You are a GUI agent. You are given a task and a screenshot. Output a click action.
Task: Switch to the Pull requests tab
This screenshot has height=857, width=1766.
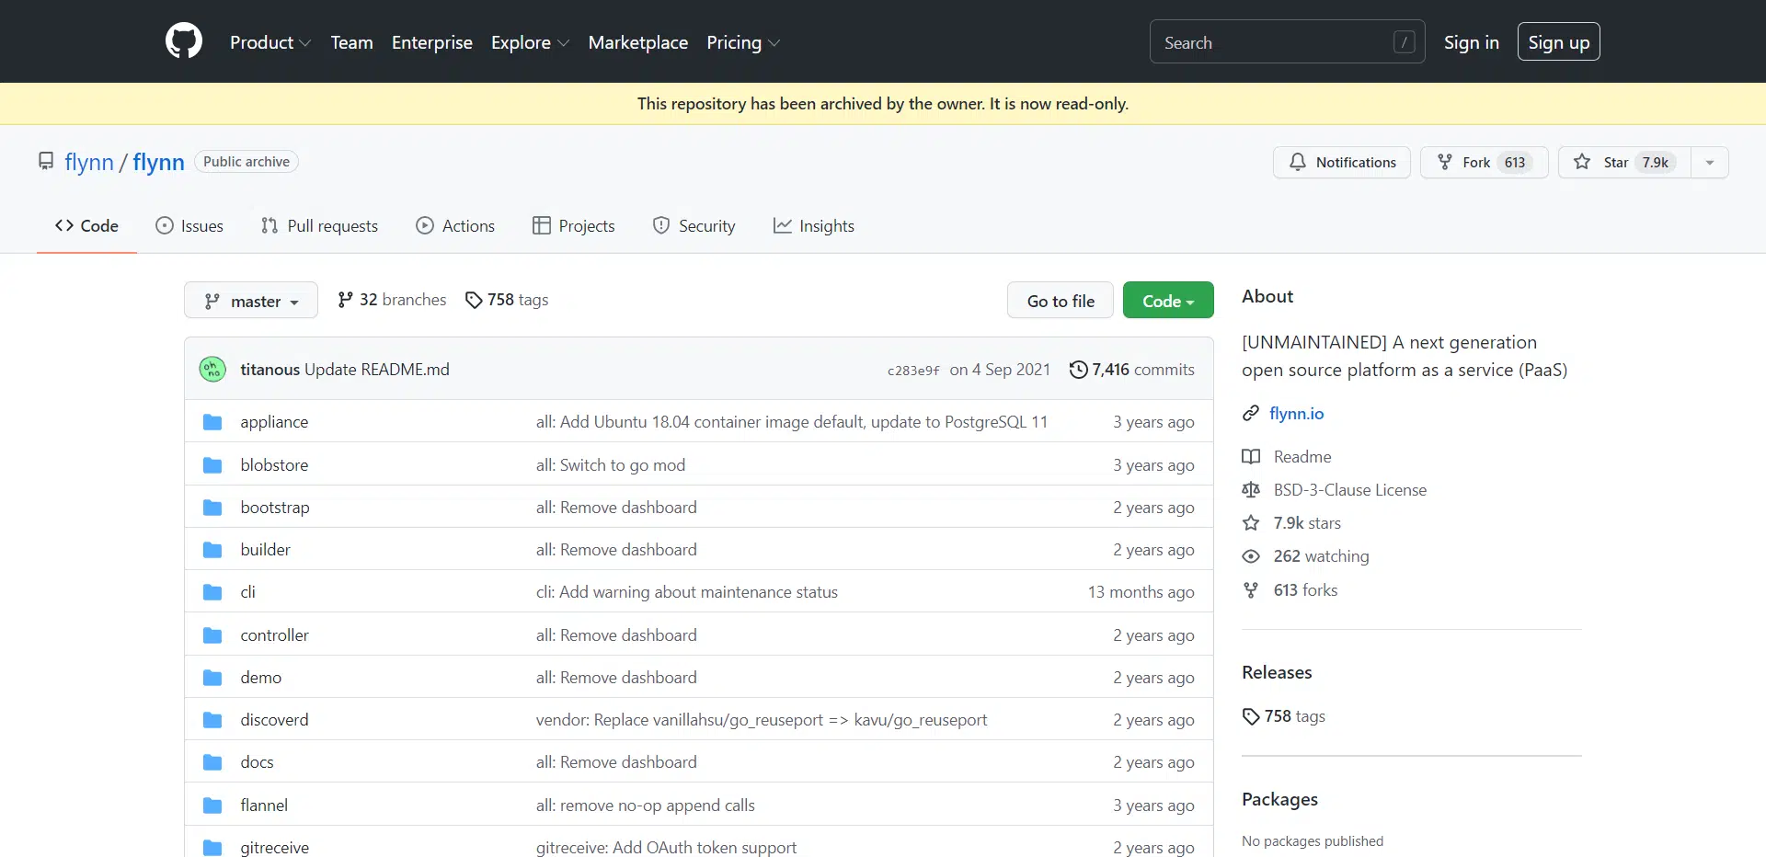pos(319,226)
